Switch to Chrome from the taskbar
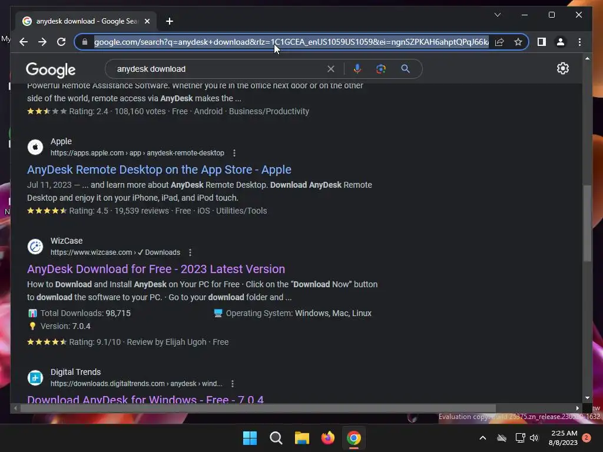The width and height of the screenshot is (603, 452). pyautogui.click(x=354, y=438)
